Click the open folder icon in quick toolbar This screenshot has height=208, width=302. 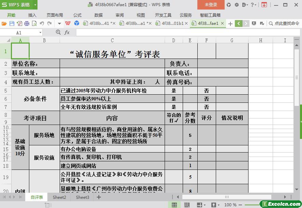pyautogui.click(x=4, y=23)
